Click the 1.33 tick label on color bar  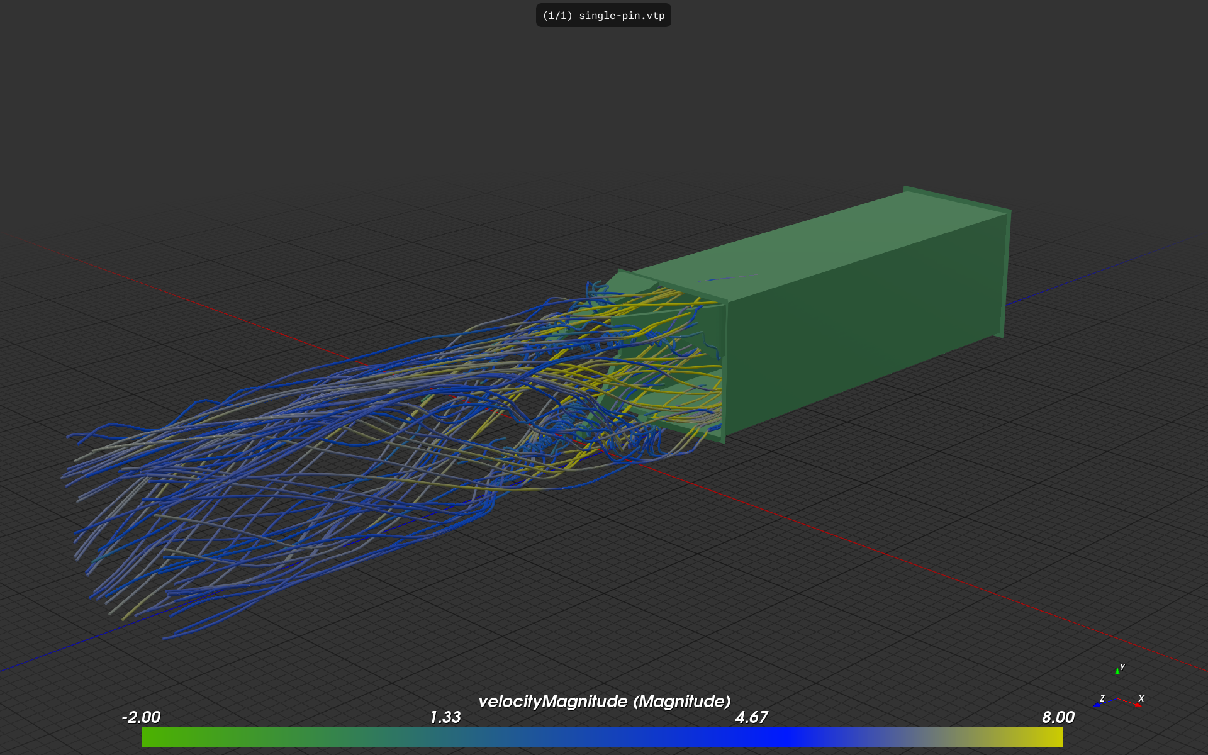tap(445, 717)
